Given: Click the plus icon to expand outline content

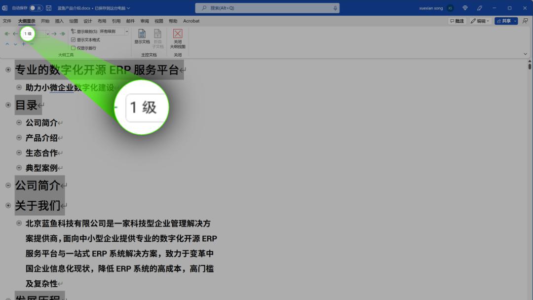Looking at the screenshot, I should [x=23, y=44].
